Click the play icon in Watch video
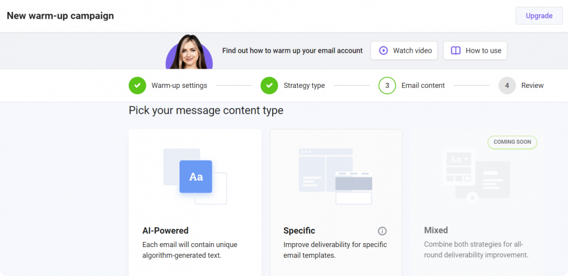Image resolution: width=568 pixels, height=276 pixels. click(383, 50)
